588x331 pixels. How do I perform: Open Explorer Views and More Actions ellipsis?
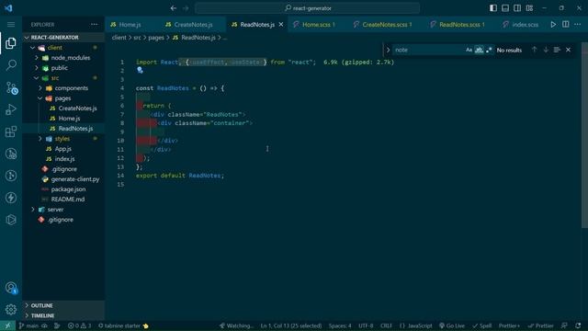pyautogui.click(x=94, y=25)
